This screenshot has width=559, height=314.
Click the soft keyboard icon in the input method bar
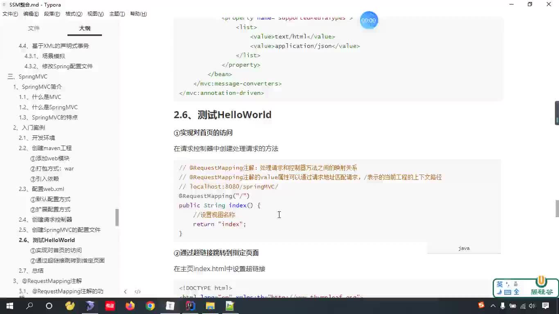click(x=508, y=292)
